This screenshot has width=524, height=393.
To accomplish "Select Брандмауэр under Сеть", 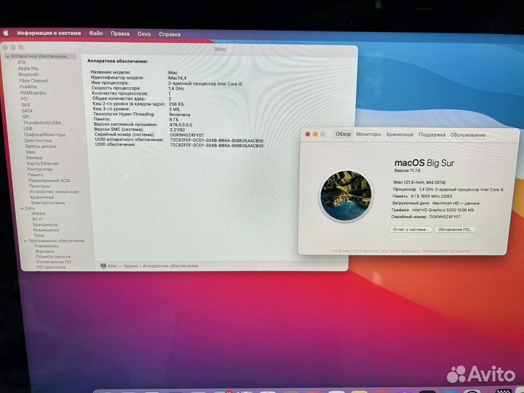I will [45, 225].
